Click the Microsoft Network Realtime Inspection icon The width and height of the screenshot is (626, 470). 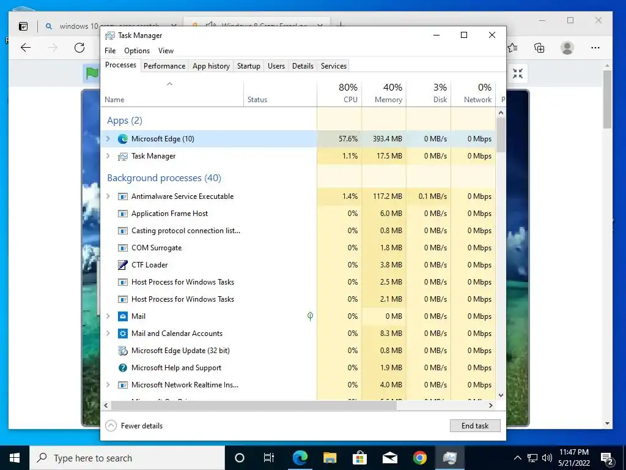point(122,385)
